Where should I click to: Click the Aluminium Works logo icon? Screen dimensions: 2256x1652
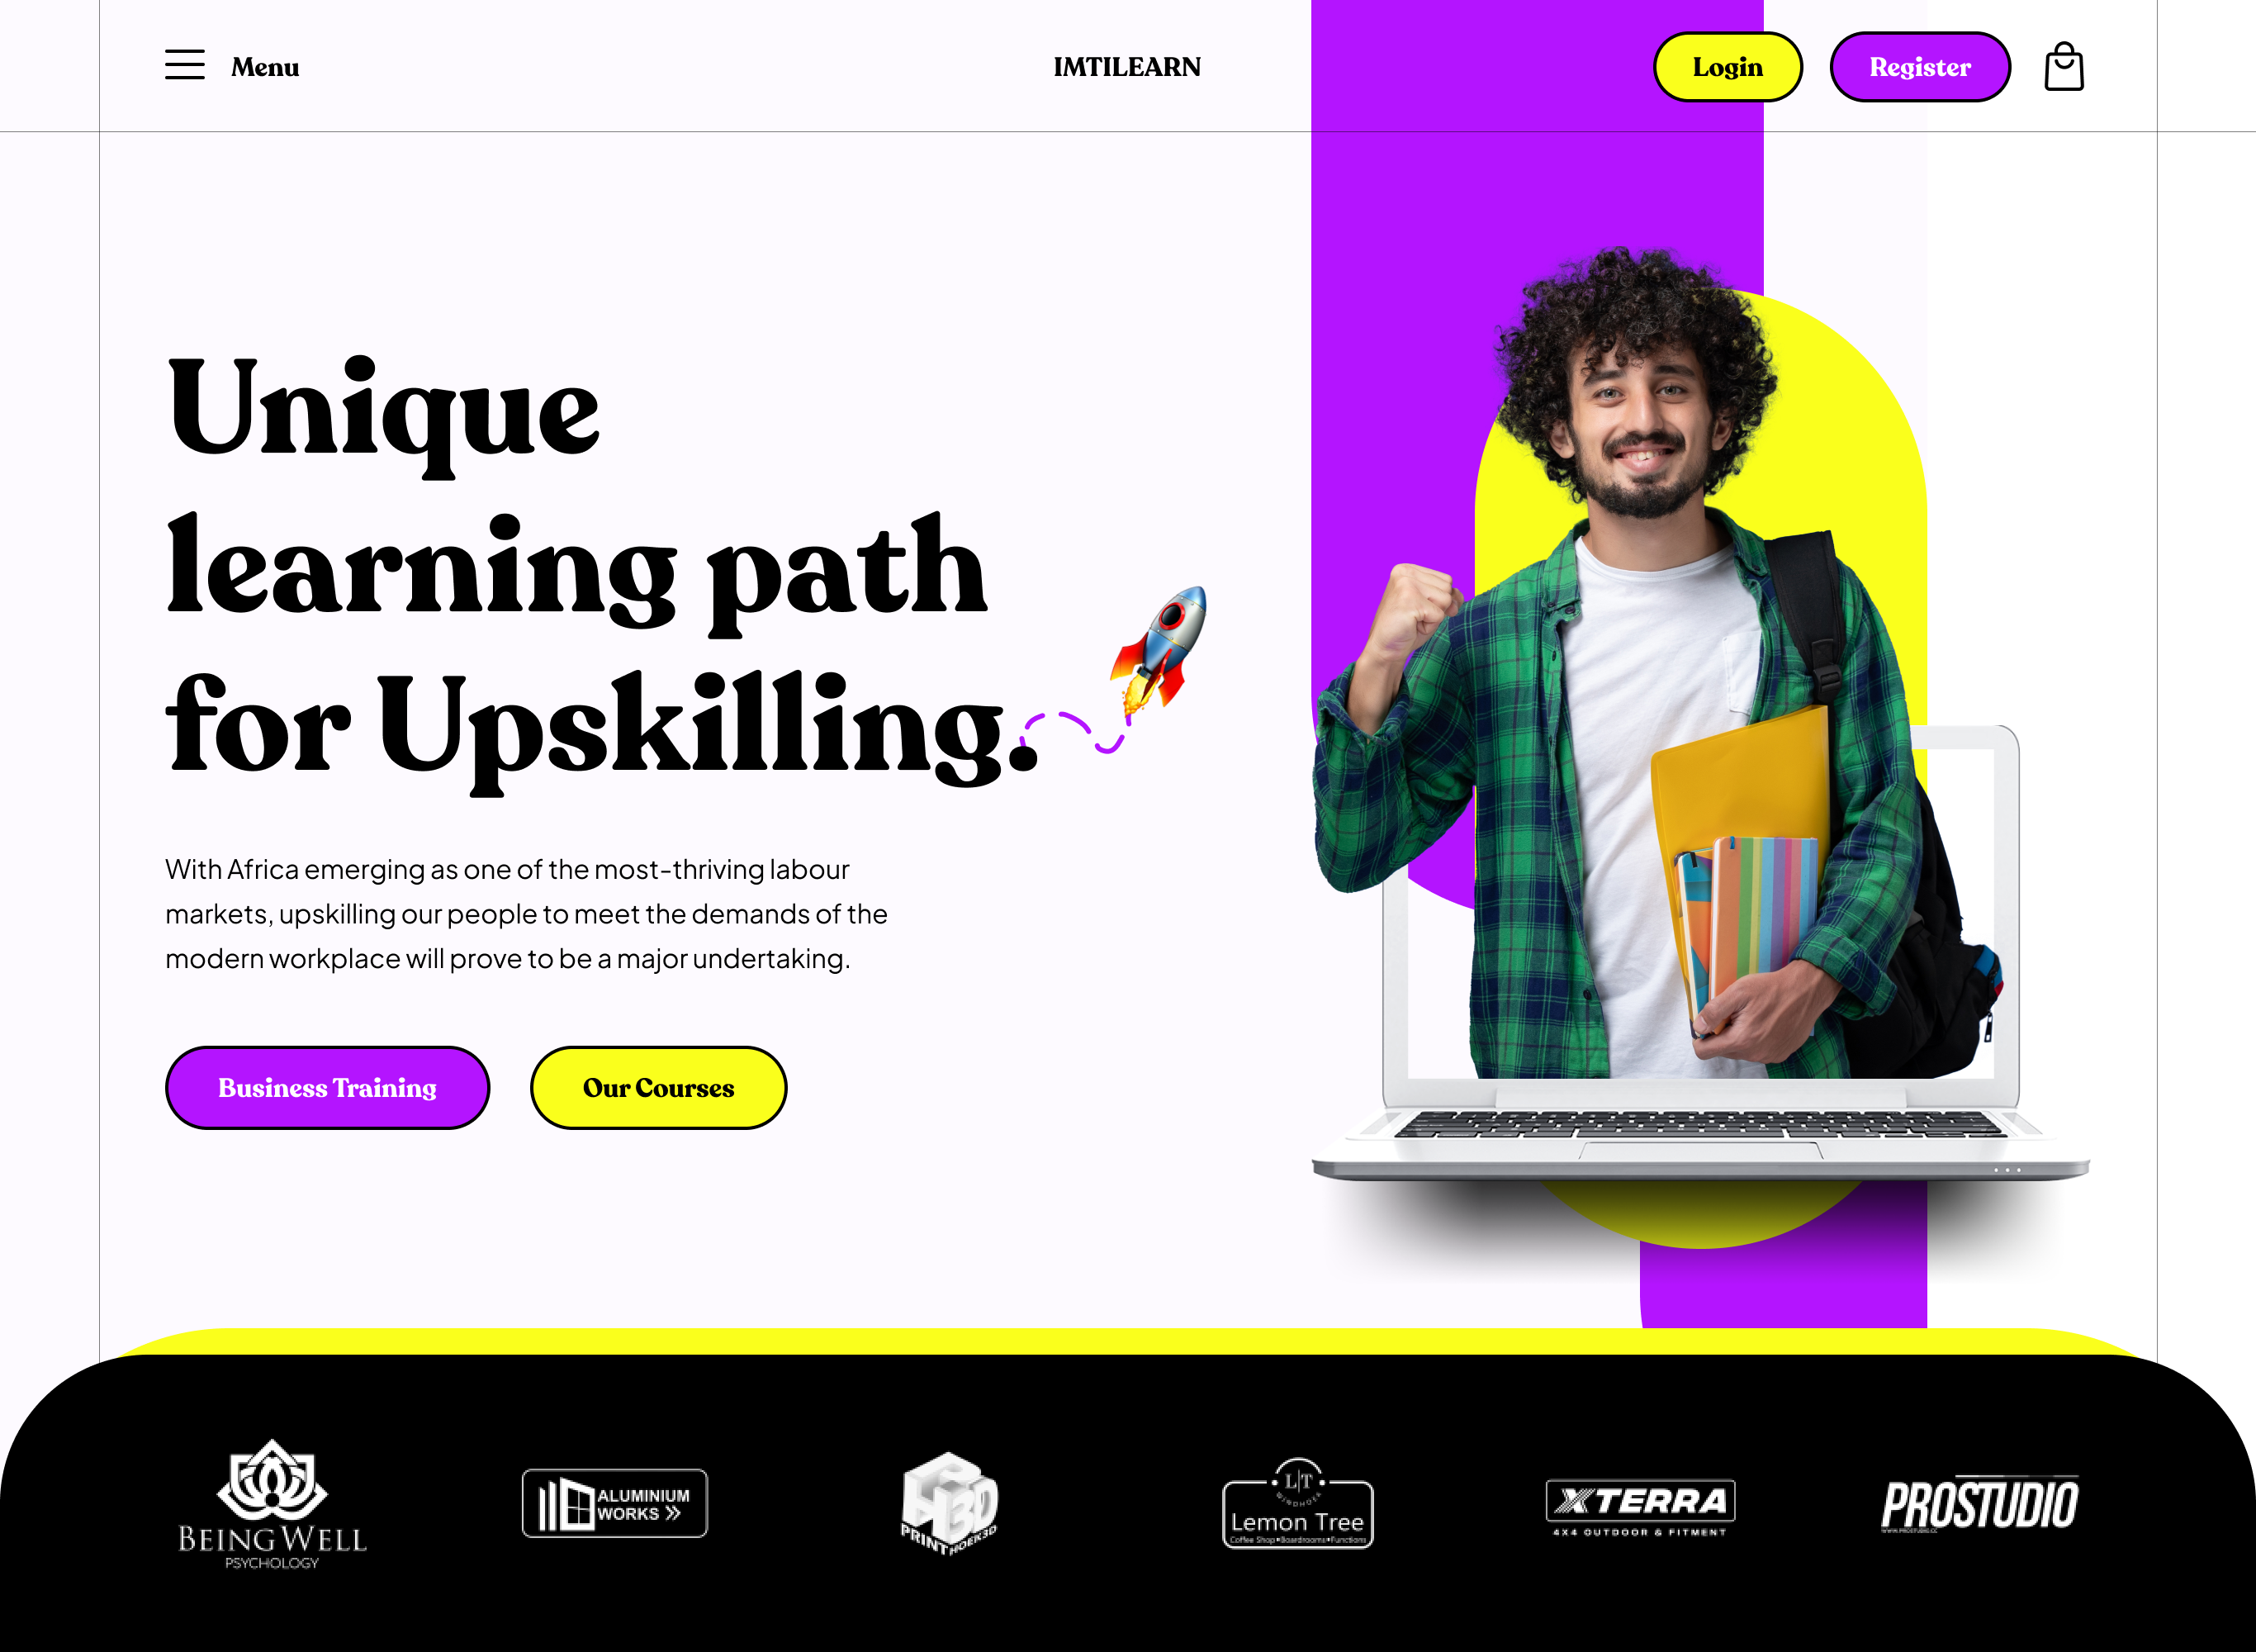pos(611,1503)
